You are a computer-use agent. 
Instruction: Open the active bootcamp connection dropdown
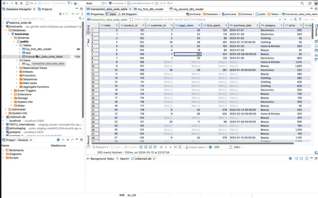tap(117, 3)
